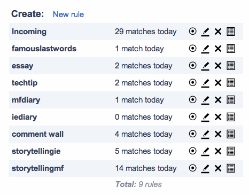Open the log list icon for essay
The image size is (249, 195).
pyautogui.click(x=231, y=66)
